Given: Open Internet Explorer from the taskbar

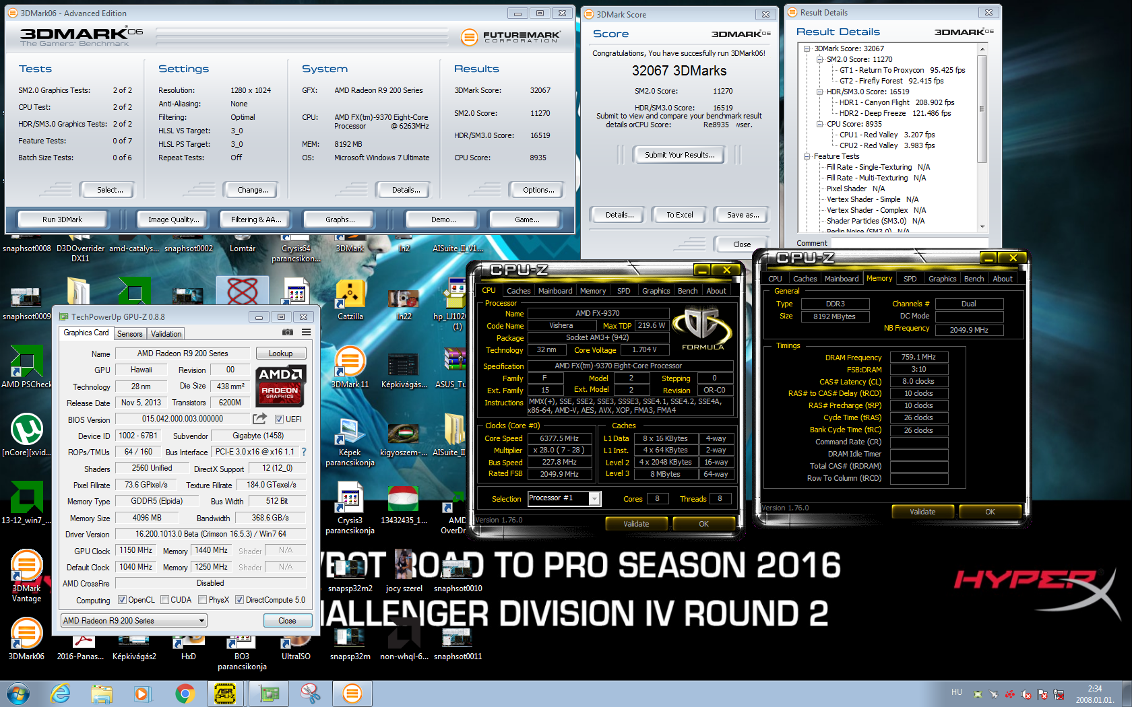Looking at the screenshot, I should tap(61, 694).
